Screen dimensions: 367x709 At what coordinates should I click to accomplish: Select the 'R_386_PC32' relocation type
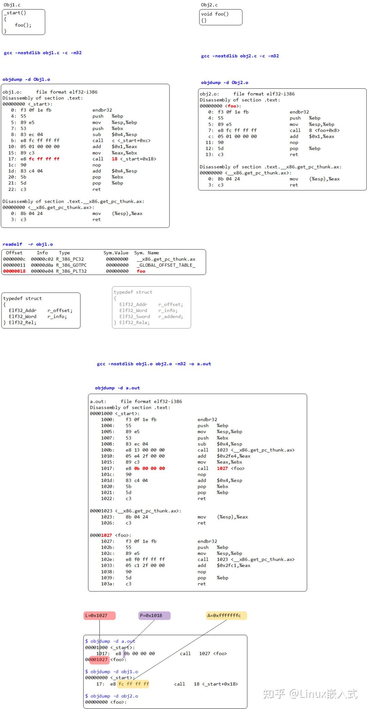pyautogui.click(x=70, y=259)
